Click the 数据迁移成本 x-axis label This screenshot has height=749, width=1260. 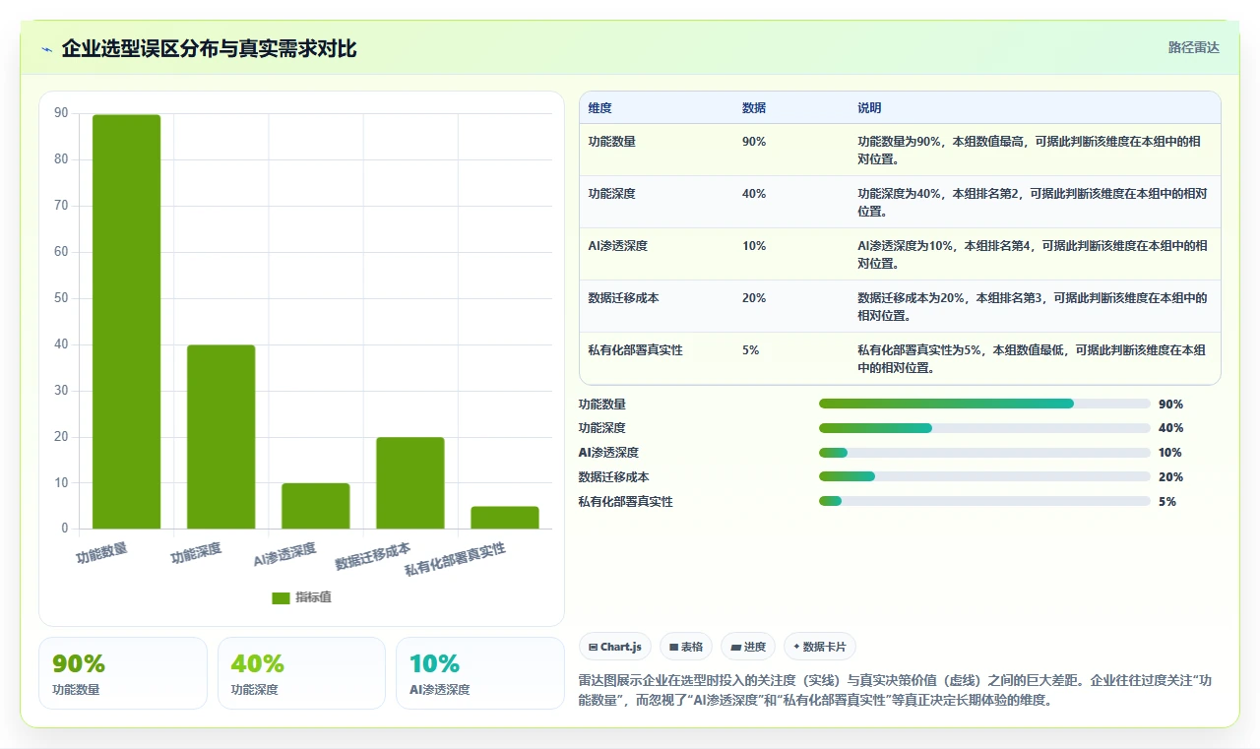(x=373, y=556)
